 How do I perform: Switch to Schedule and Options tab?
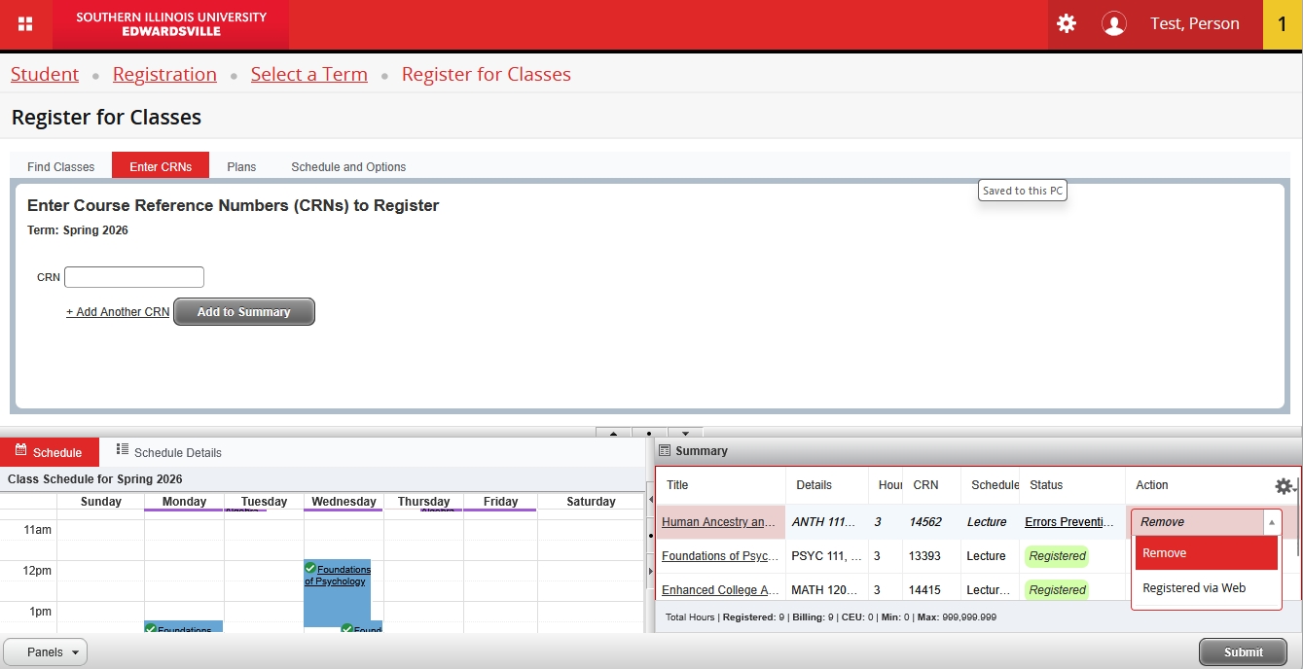[348, 166]
